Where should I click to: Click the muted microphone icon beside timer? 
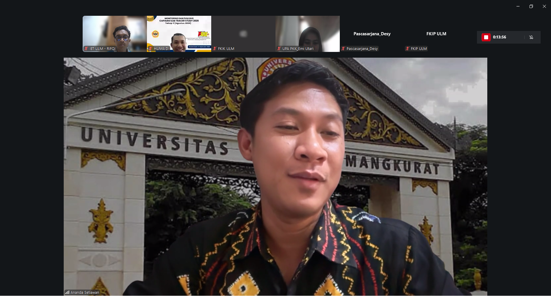click(531, 37)
